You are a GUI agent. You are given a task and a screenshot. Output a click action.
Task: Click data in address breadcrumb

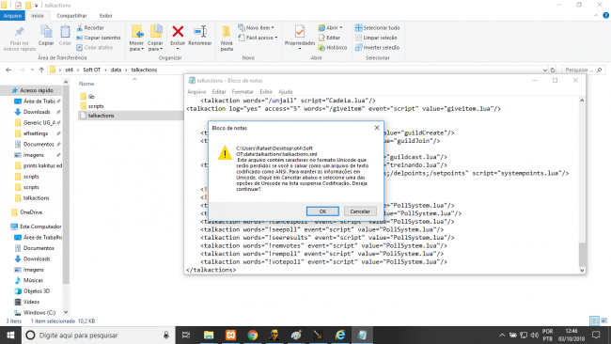tap(116, 70)
